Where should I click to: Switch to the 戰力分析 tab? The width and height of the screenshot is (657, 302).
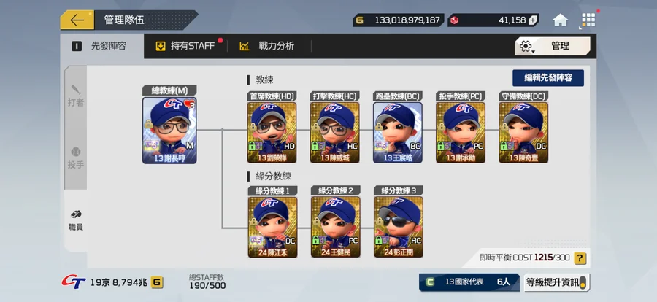click(267, 46)
